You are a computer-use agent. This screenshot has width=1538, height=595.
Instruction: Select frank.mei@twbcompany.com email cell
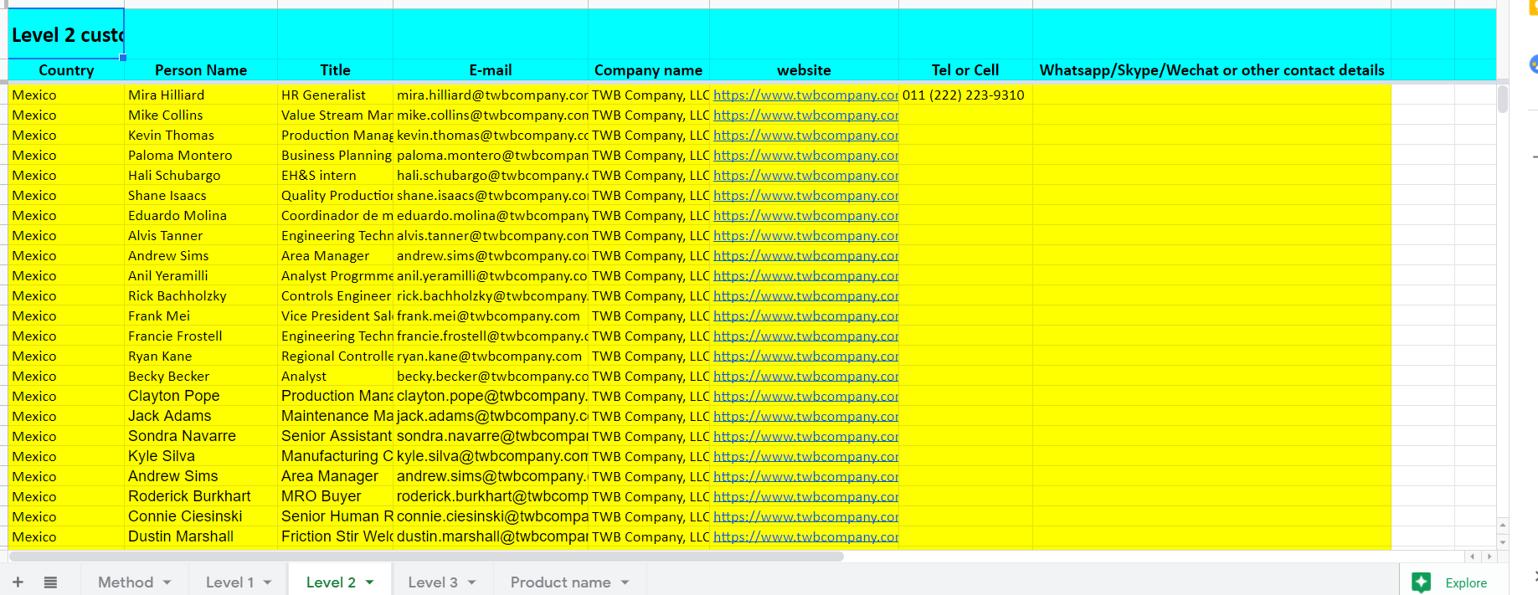(x=491, y=315)
